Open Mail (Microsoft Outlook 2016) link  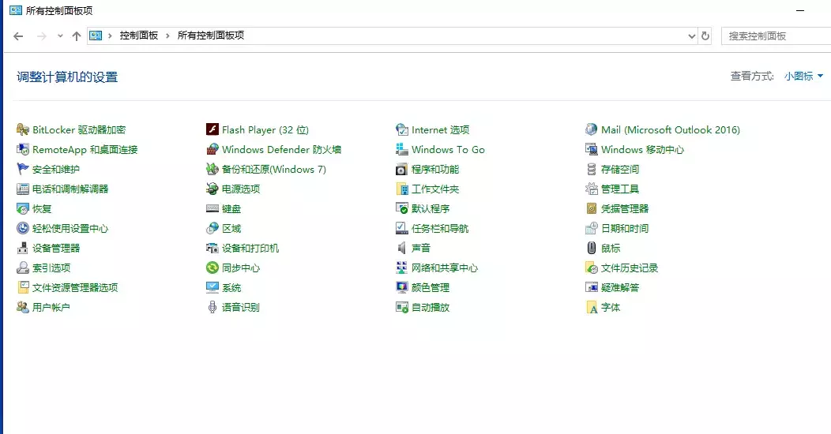(x=671, y=129)
